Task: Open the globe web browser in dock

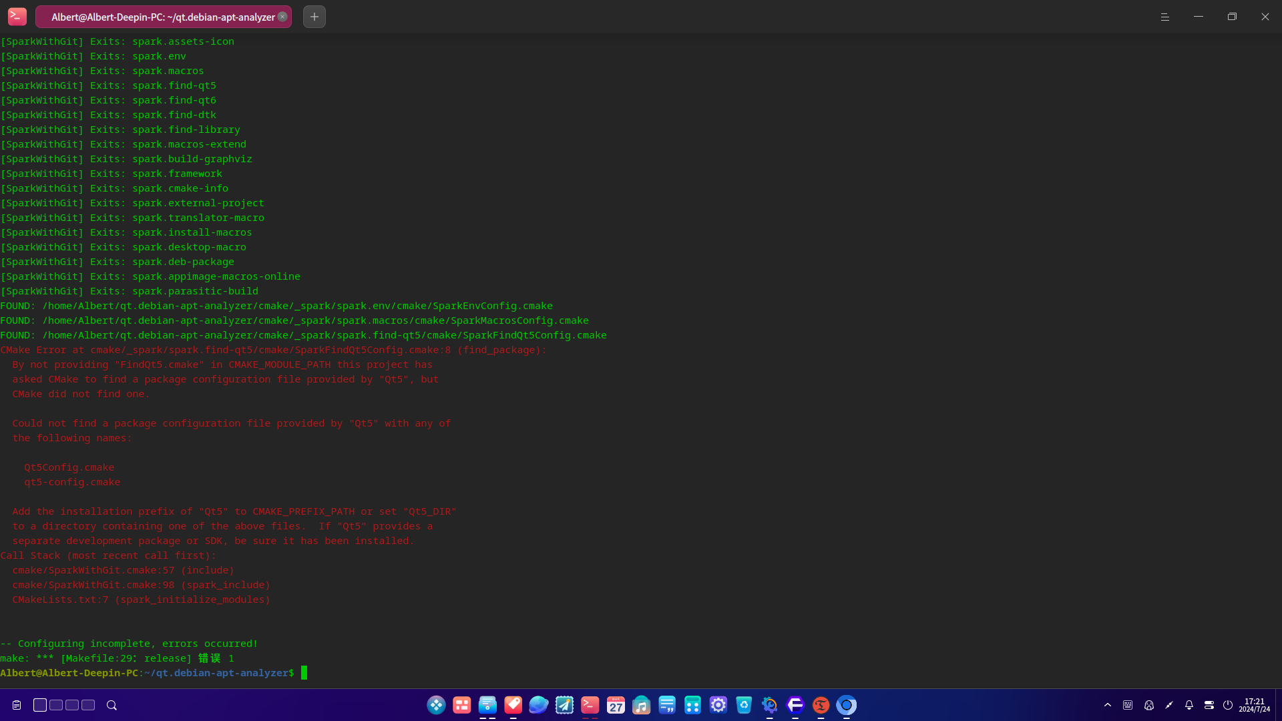Action: point(539,705)
